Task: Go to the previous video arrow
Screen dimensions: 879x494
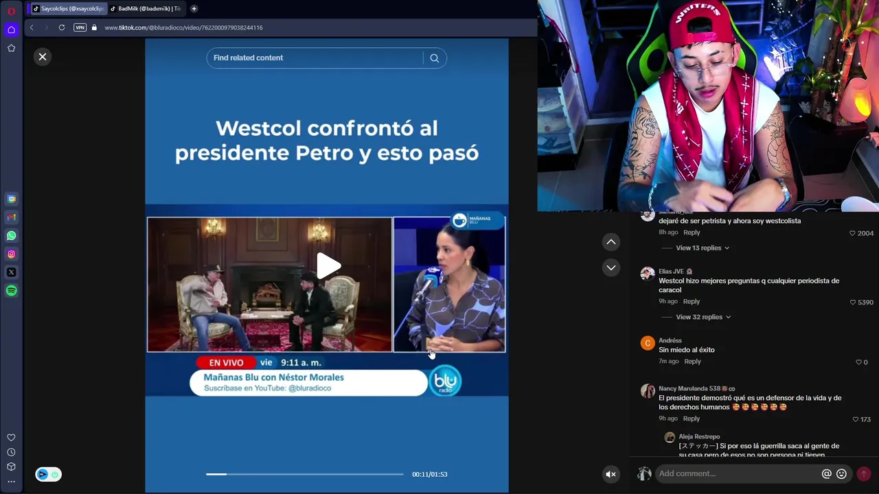Action: coord(611,242)
